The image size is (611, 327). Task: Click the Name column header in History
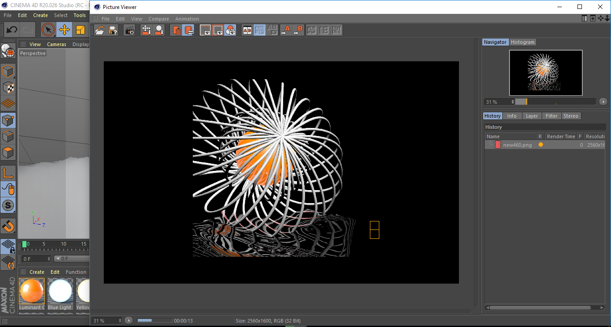511,136
